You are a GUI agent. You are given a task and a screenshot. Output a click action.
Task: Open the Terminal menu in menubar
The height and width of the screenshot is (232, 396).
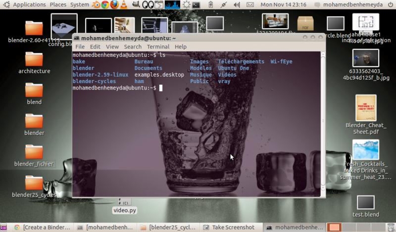(x=158, y=46)
